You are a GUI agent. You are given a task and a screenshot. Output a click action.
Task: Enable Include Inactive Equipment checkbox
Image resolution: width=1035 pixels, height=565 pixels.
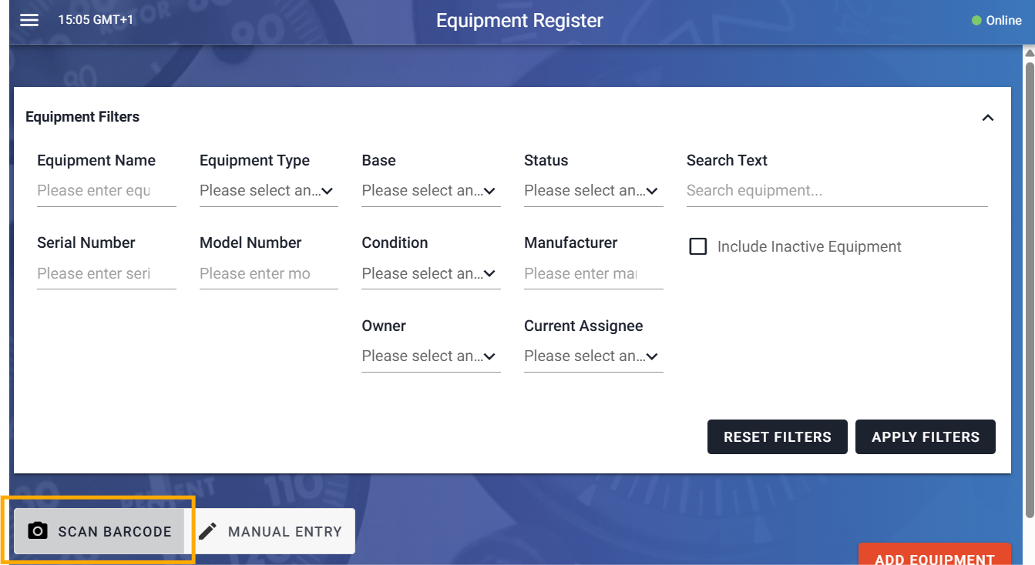[x=698, y=246]
